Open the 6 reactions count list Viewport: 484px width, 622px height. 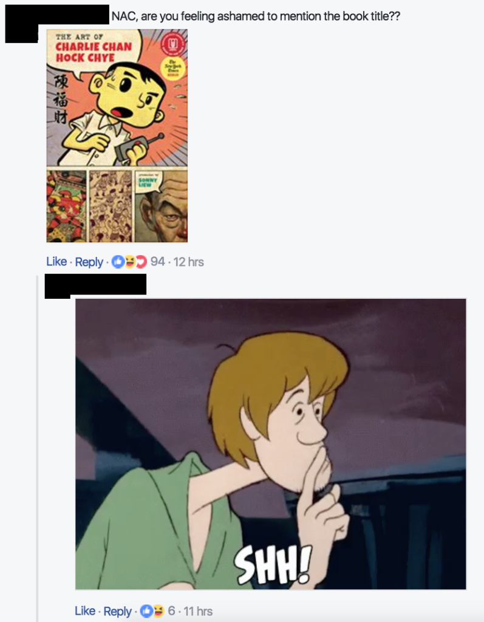(x=171, y=611)
